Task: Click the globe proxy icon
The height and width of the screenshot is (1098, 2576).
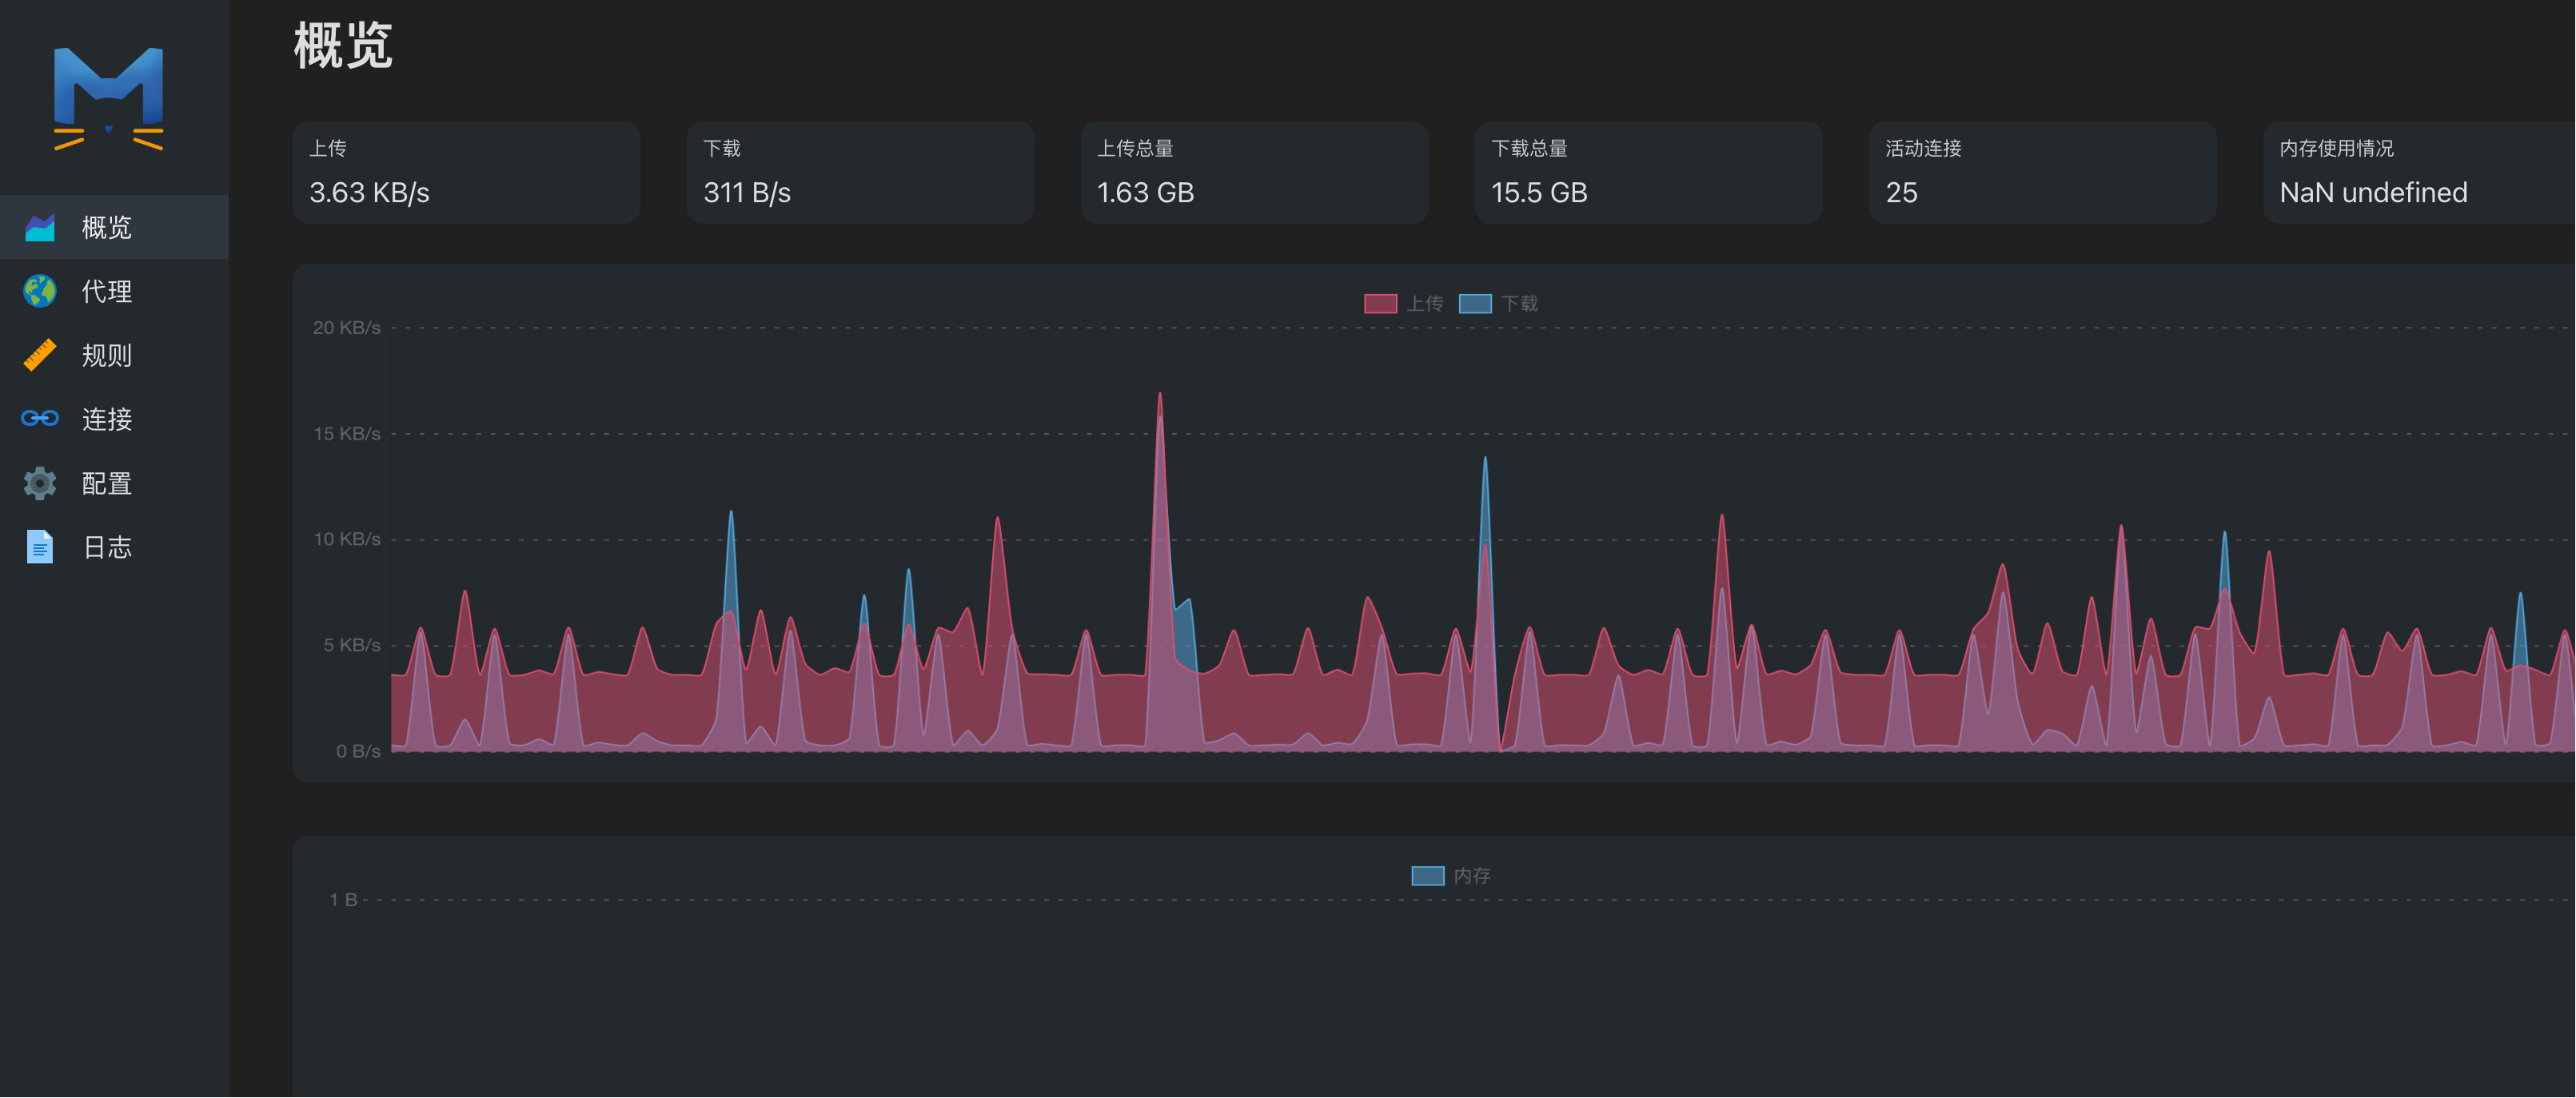Action: (40, 292)
